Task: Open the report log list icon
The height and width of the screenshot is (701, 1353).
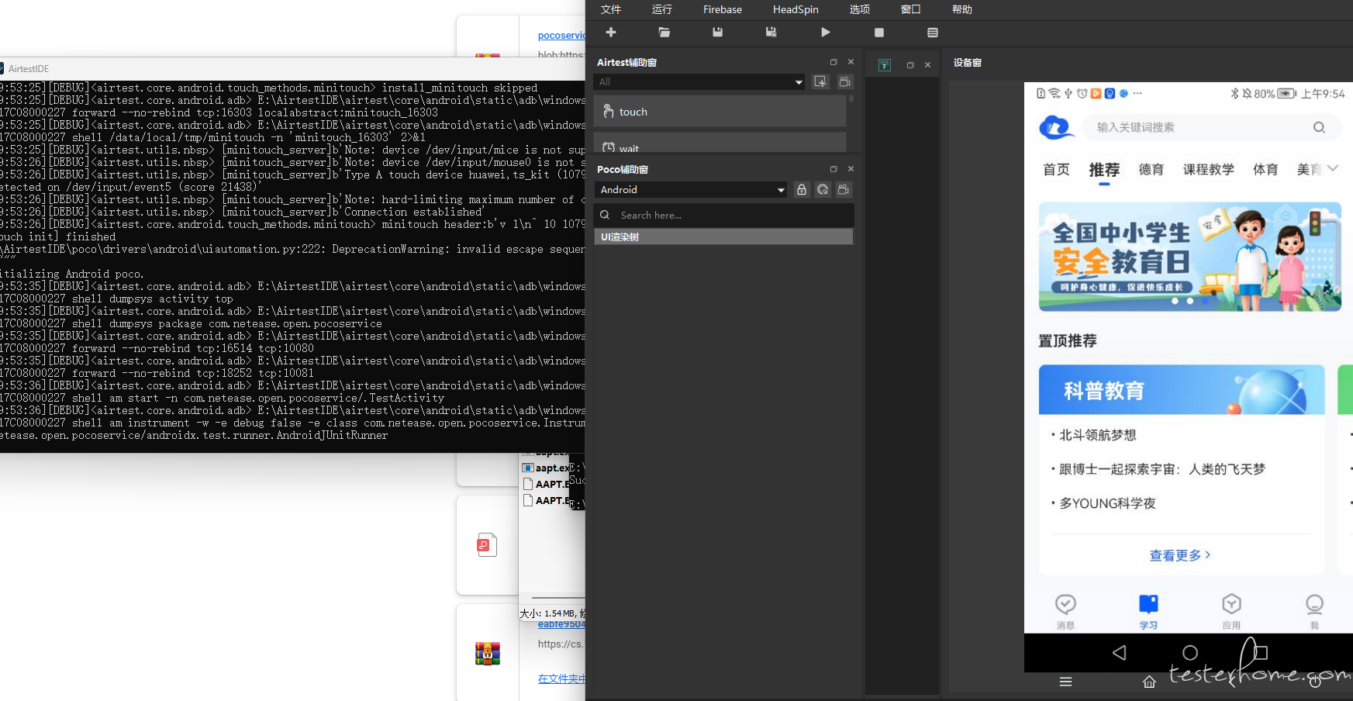Action: pyautogui.click(x=933, y=33)
